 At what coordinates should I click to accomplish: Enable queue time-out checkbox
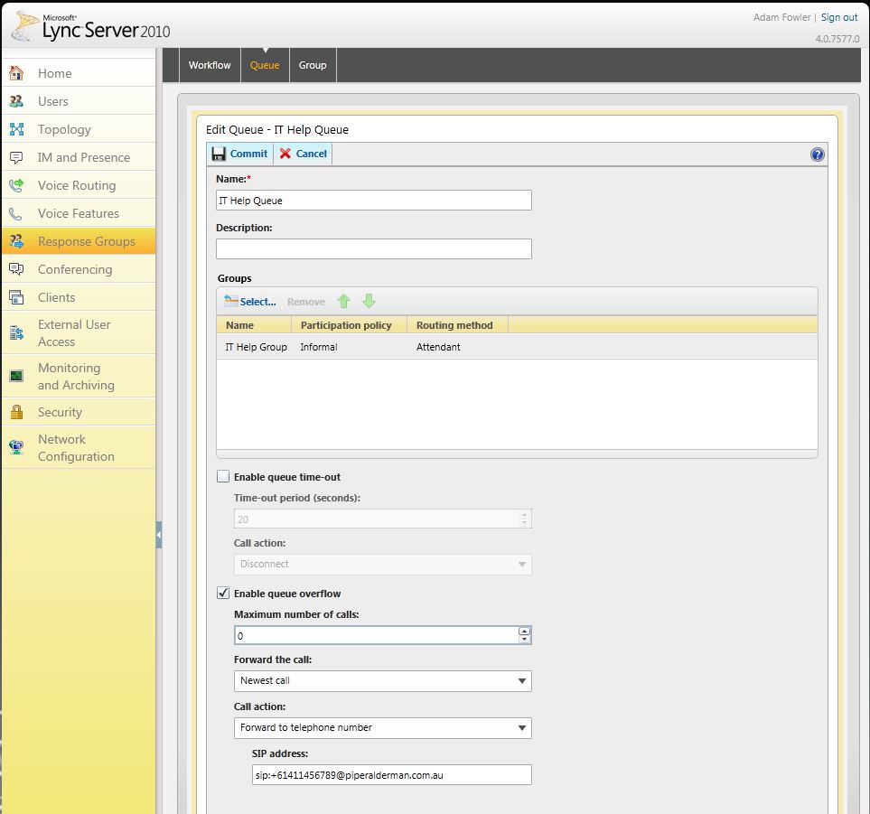pyautogui.click(x=223, y=476)
